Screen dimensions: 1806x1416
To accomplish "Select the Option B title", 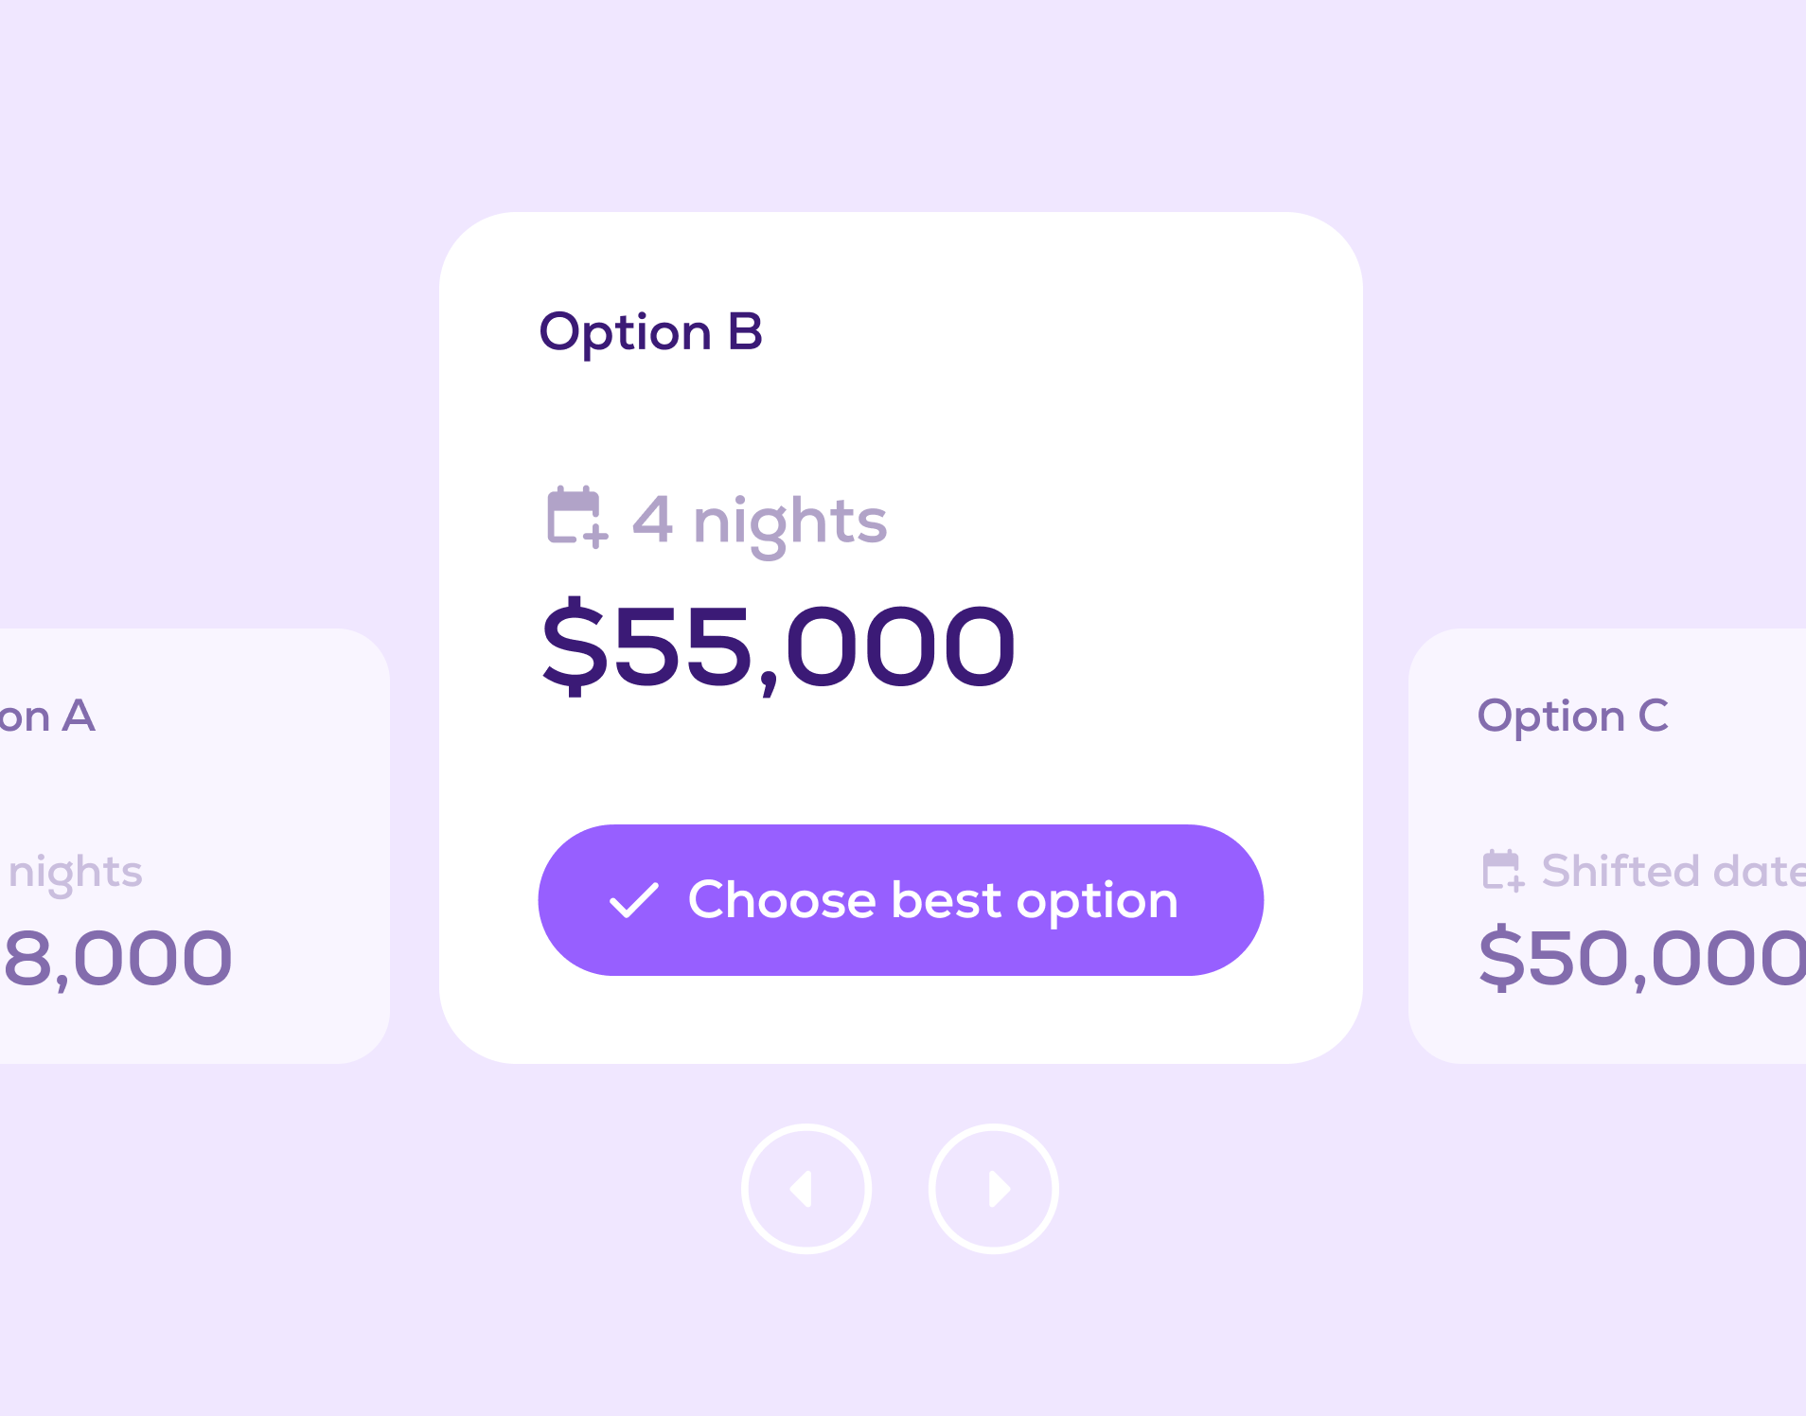I will click(650, 332).
